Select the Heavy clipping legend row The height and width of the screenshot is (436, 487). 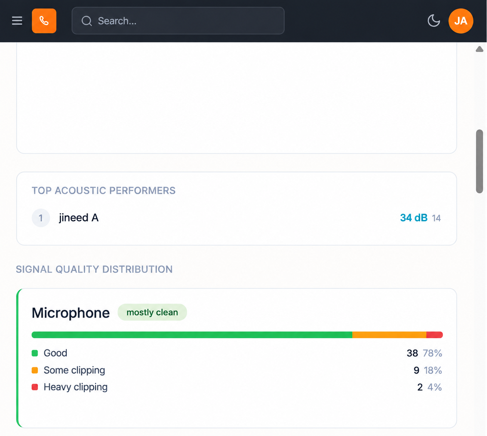click(237, 387)
